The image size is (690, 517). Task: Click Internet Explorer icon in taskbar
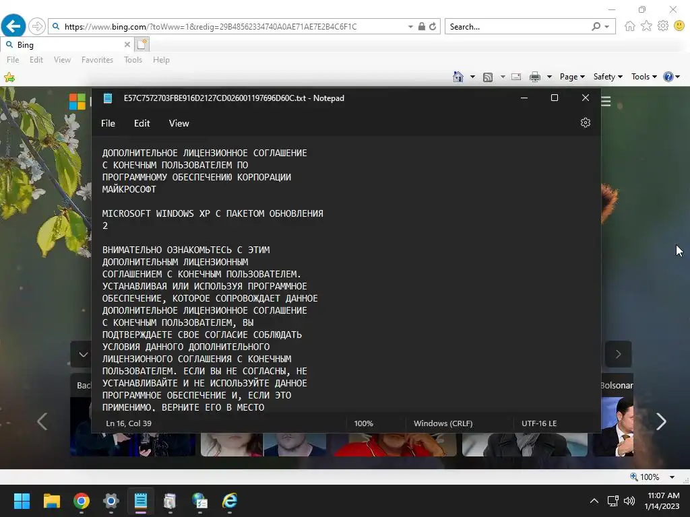pos(230,501)
